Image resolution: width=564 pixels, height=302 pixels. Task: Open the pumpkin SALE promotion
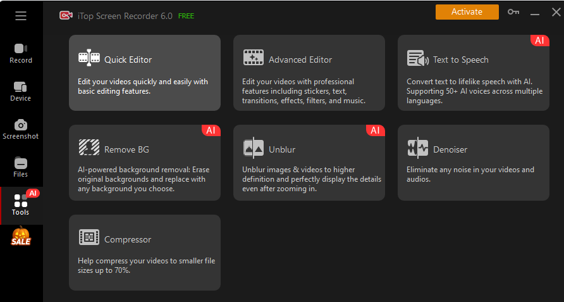coord(21,236)
